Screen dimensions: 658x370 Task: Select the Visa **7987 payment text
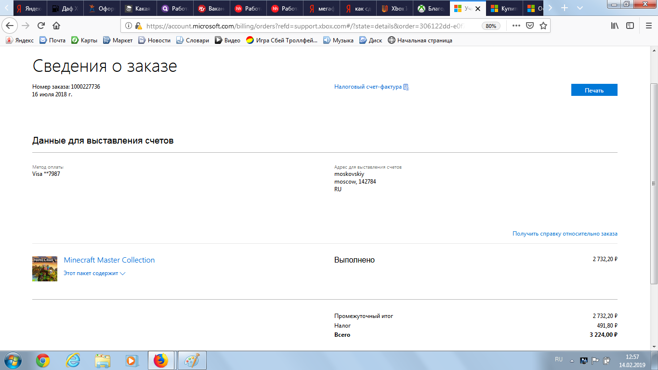(x=46, y=174)
